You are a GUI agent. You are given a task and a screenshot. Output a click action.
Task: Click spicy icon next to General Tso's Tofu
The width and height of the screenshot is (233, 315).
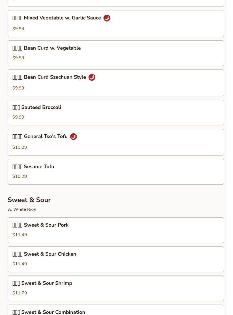(x=74, y=137)
